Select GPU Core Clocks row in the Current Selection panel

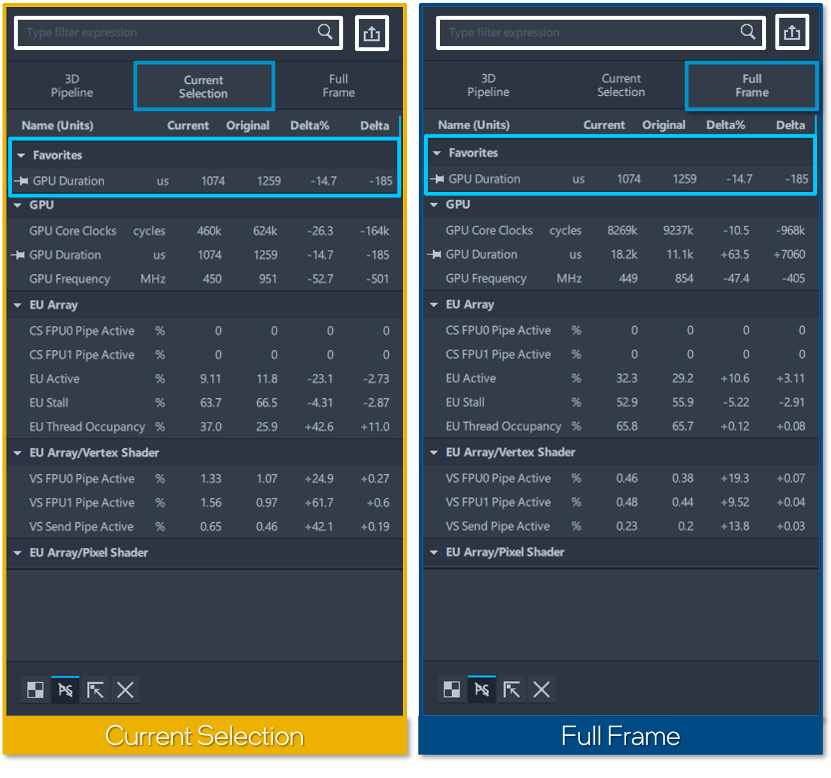(x=204, y=231)
